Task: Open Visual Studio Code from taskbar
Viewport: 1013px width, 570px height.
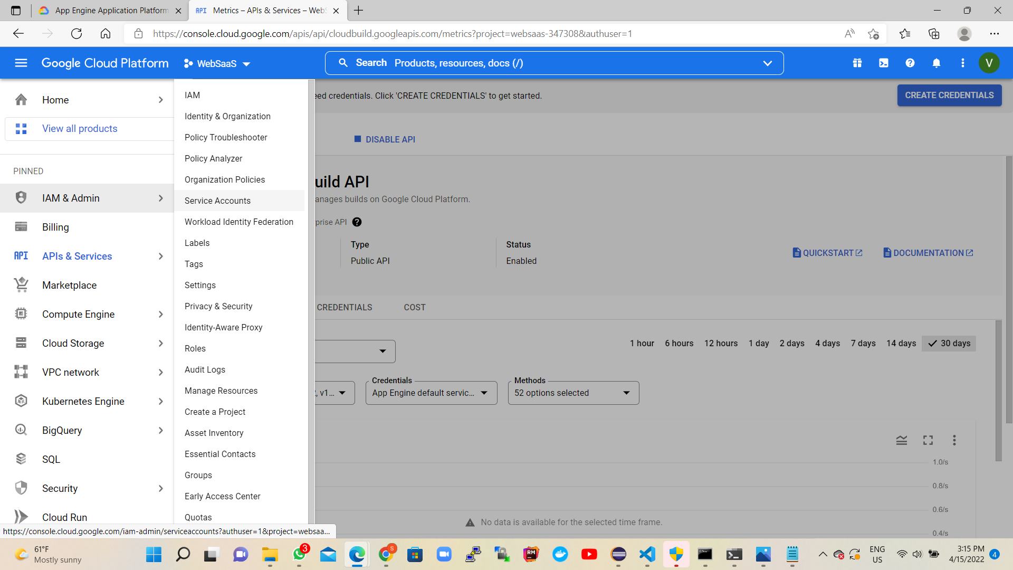Action: click(x=647, y=554)
